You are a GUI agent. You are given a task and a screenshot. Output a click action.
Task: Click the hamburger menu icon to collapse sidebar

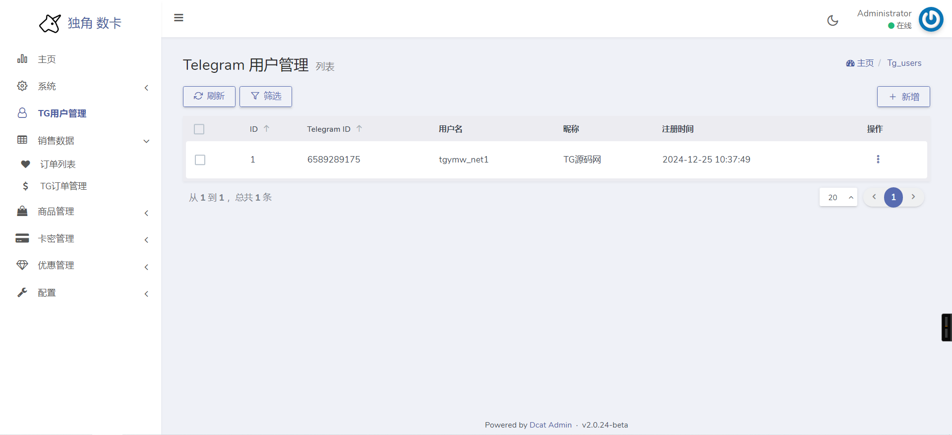pyautogui.click(x=178, y=18)
